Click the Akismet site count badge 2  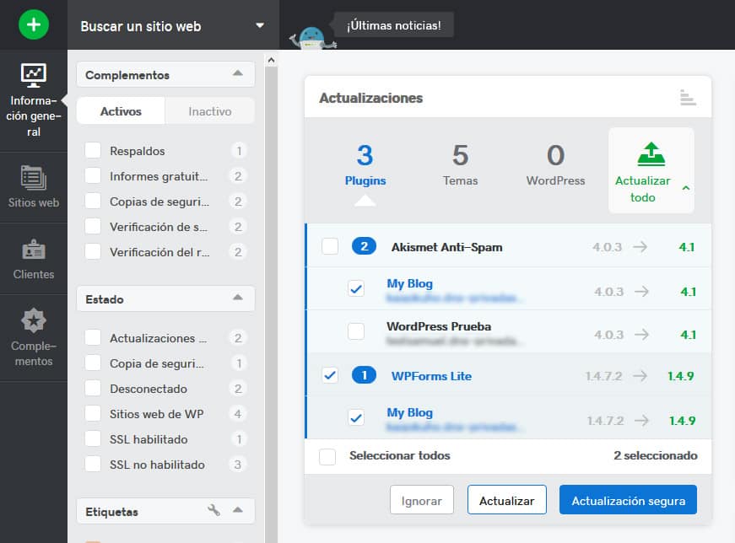click(x=365, y=246)
